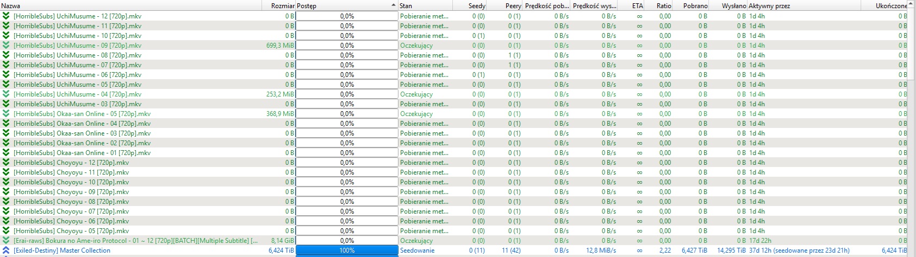Viewport: 916px width, 257px height.
Task: Sort the list by the Nazwa column
Action: tap(130, 5)
